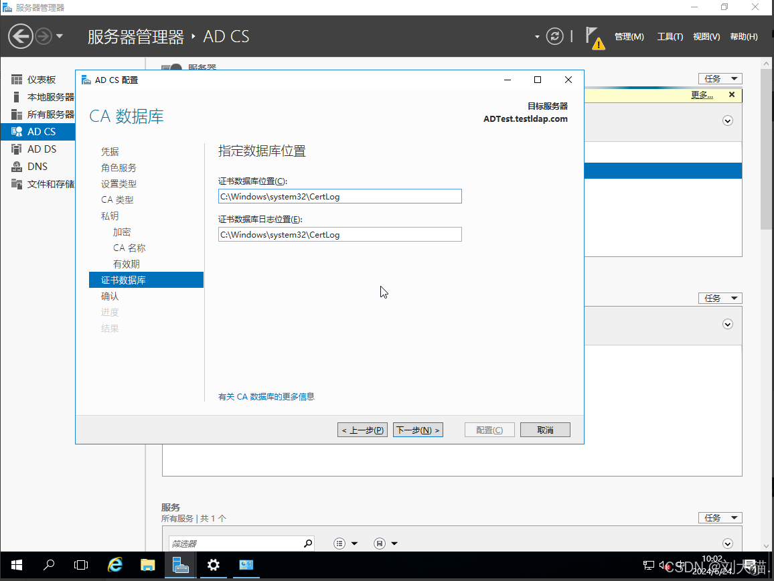Launch Internet Explorer from the taskbar

click(115, 565)
